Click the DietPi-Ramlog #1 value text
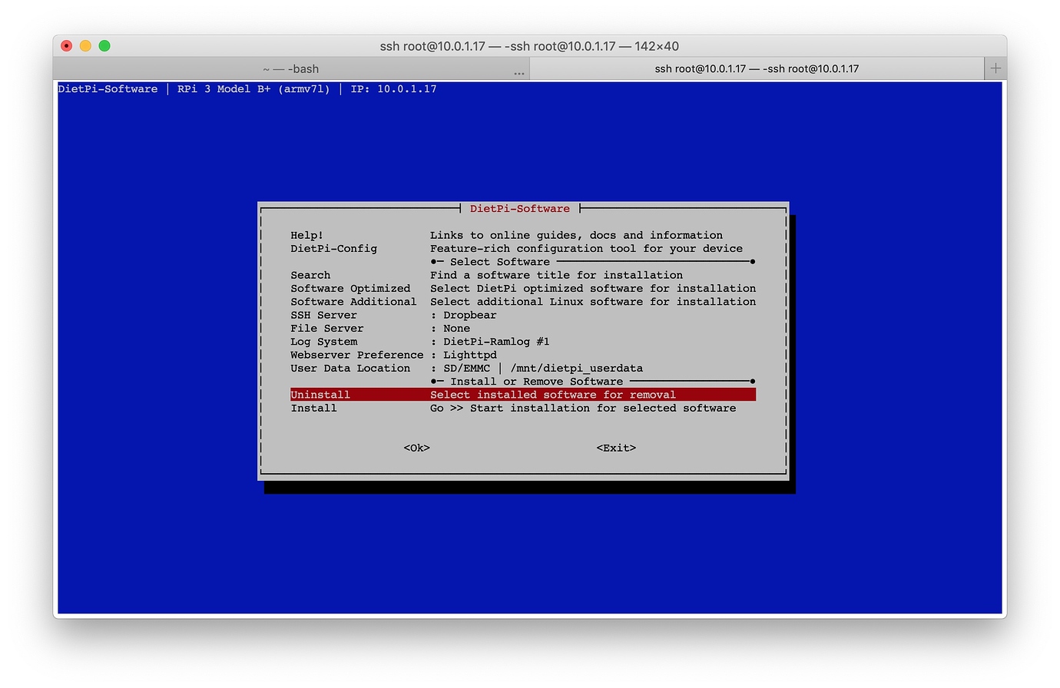1060x688 pixels. 496,341
